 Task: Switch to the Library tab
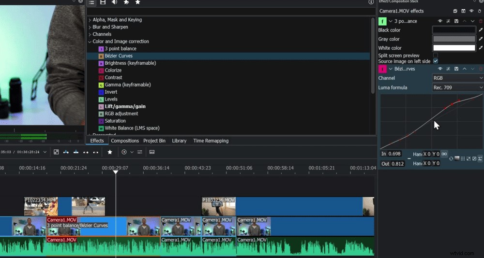[x=179, y=141]
